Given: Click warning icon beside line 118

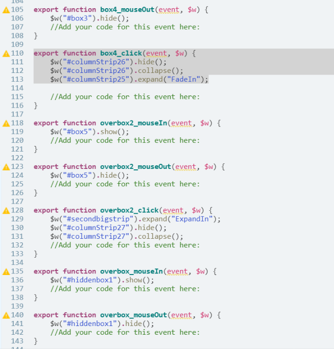Looking at the screenshot, I should (6, 123).
